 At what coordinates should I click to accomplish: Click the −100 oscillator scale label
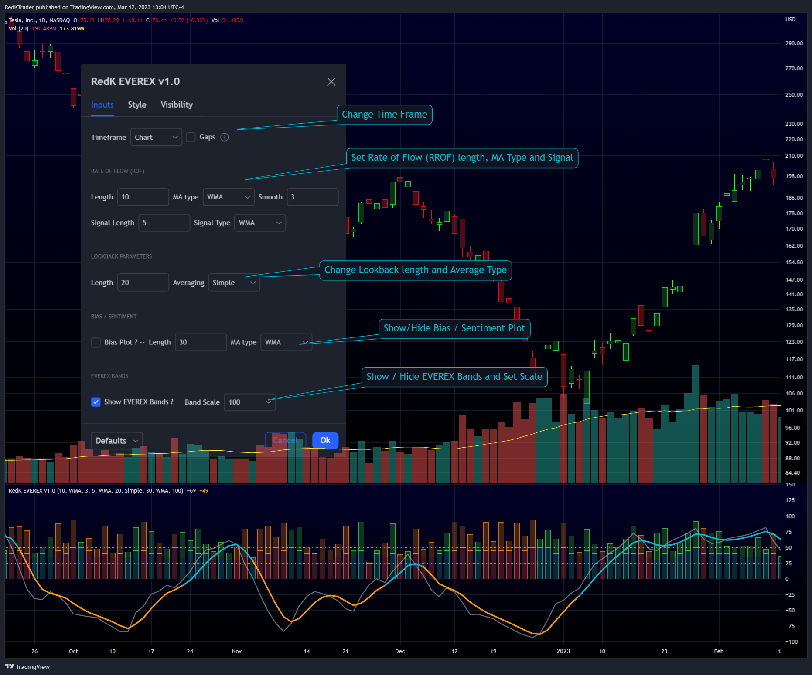coord(792,642)
